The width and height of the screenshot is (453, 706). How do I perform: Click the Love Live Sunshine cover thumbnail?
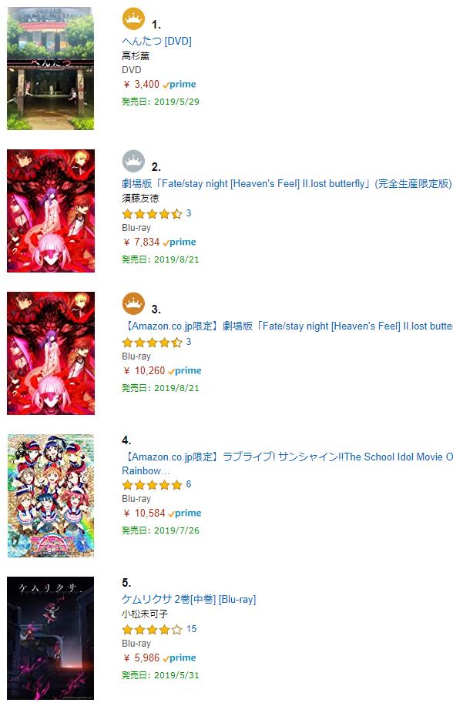[x=51, y=496]
